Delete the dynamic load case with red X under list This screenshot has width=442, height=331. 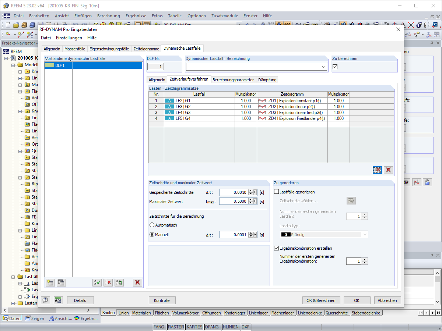[138, 282]
